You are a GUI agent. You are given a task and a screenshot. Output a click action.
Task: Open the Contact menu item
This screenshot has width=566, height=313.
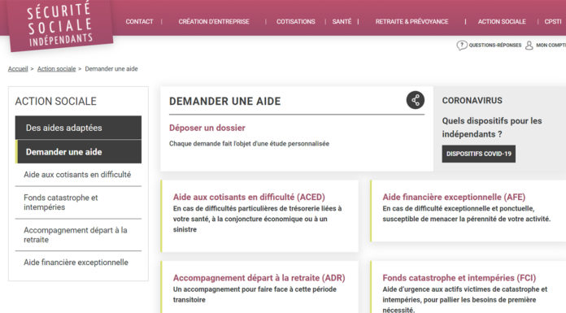click(x=139, y=22)
